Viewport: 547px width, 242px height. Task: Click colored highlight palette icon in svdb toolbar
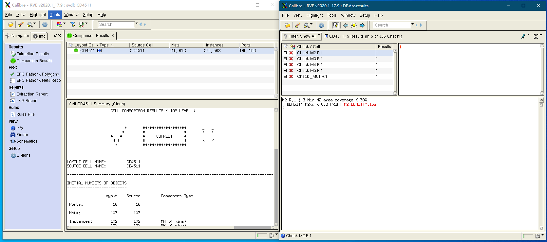click(x=59, y=25)
